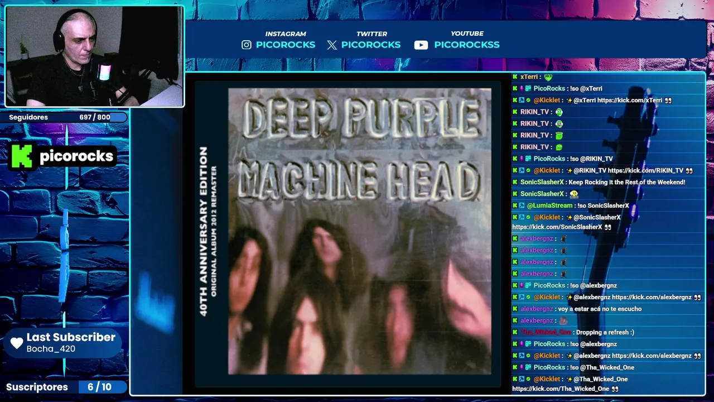
Task: Click the purple microphone badge on '!so @xTerri' row
Action: coord(522,89)
